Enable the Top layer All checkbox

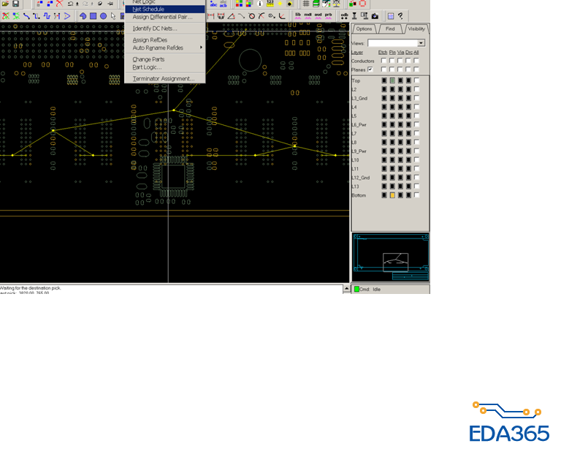417,80
